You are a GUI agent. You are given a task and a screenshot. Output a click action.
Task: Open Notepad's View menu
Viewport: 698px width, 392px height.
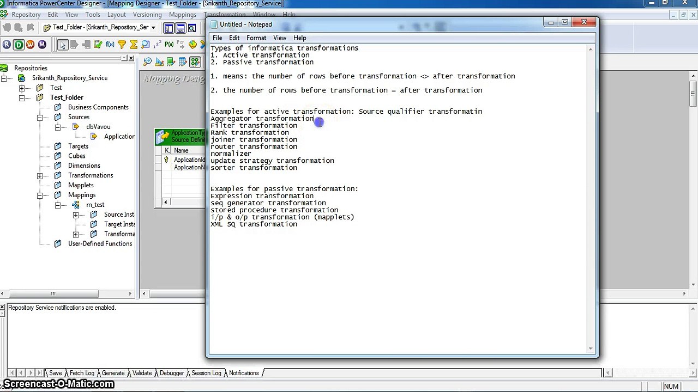coord(280,38)
